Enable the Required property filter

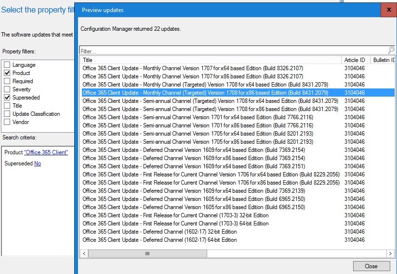(7, 81)
